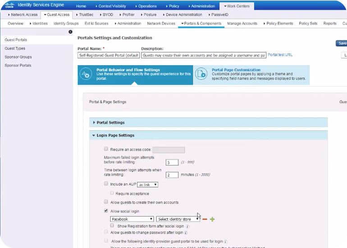Collapse the Login Page Settings section

[x=209, y=135]
